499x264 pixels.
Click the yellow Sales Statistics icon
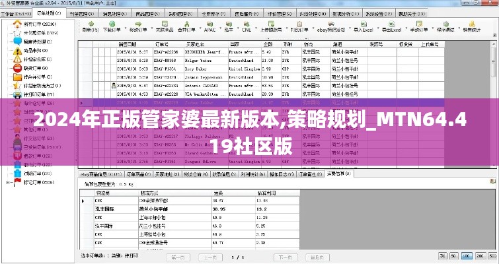click(472, 24)
